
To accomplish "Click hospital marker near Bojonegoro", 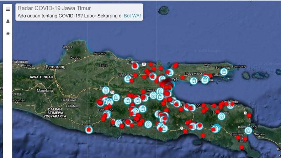I will (x=128, y=79).
